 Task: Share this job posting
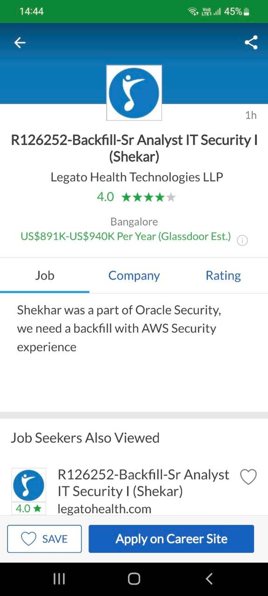point(251,42)
